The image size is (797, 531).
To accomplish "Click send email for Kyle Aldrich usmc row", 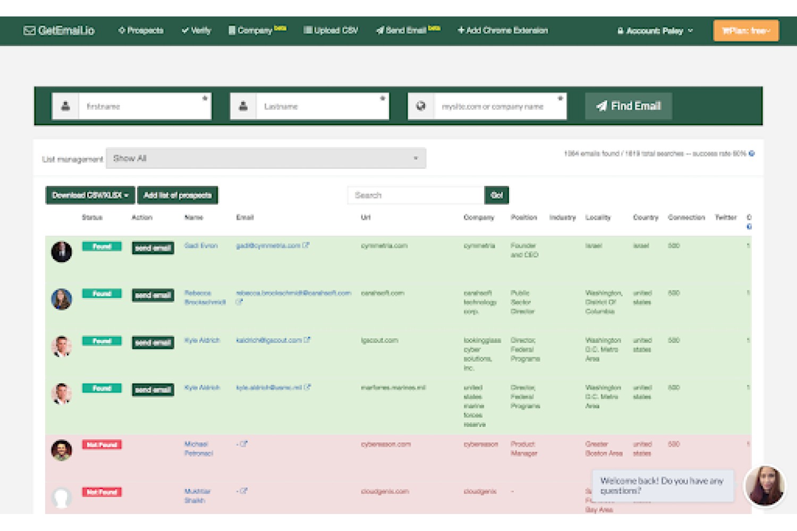I will point(153,390).
